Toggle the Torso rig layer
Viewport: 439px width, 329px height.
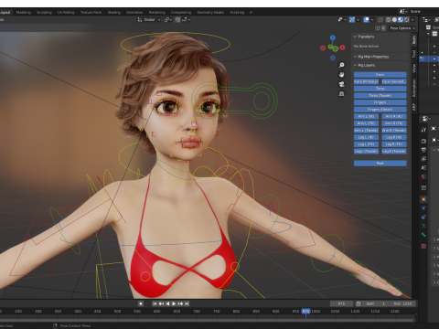380,89
